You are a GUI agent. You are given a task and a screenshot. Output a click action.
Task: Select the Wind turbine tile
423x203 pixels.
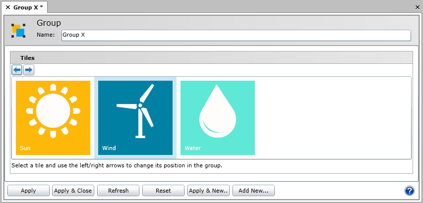pos(135,118)
